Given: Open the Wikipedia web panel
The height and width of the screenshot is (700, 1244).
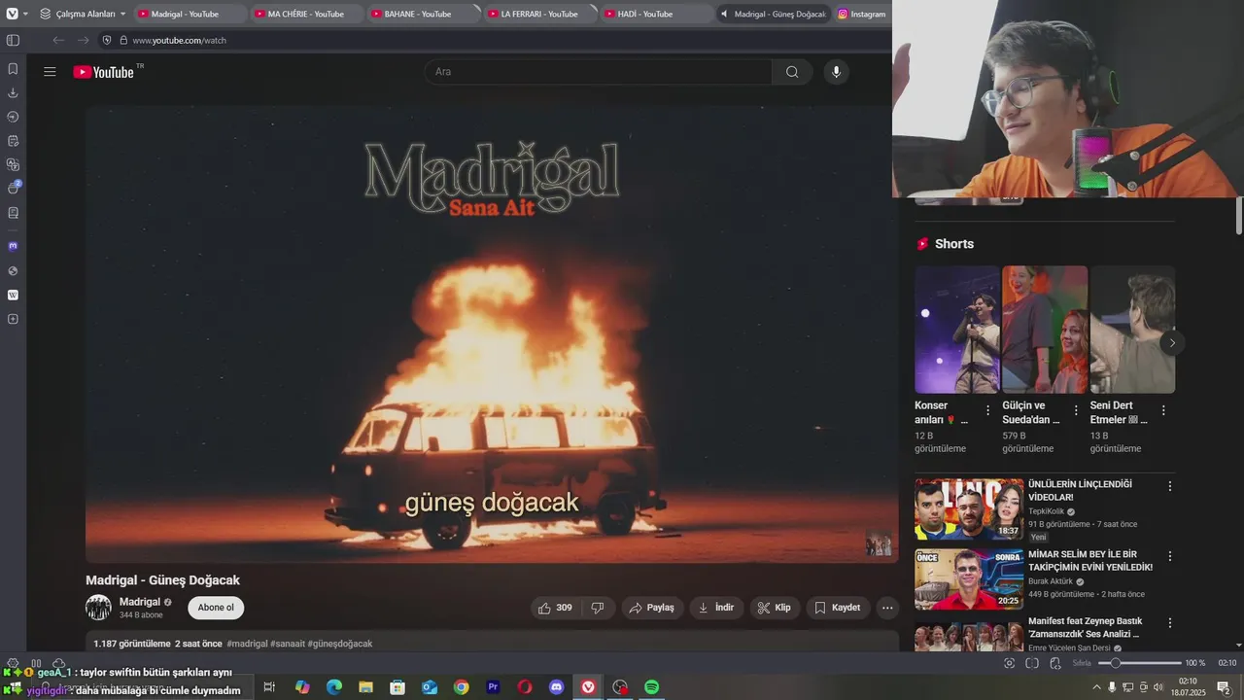Looking at the screenshot, I should 13,295.
